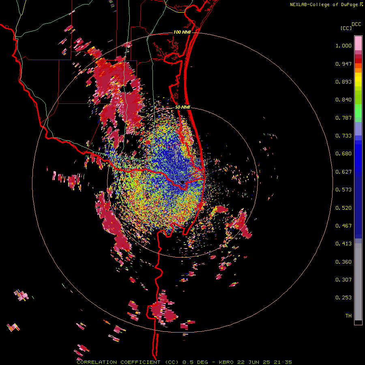Click the black KBRO radar site dot
The width and height of the screenshot is (365, 365).
click(x=182, y=182)
